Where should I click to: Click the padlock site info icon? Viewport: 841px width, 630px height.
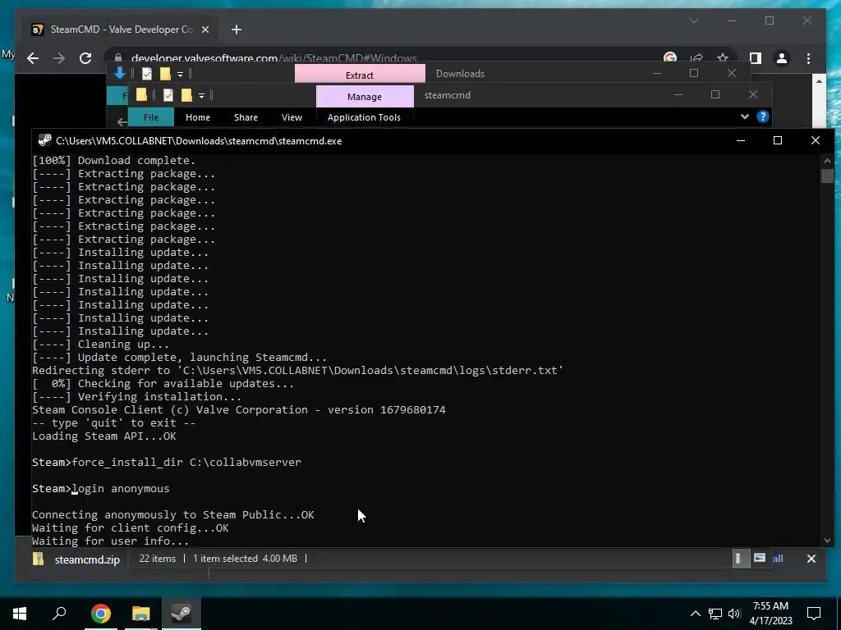(118, 58)
